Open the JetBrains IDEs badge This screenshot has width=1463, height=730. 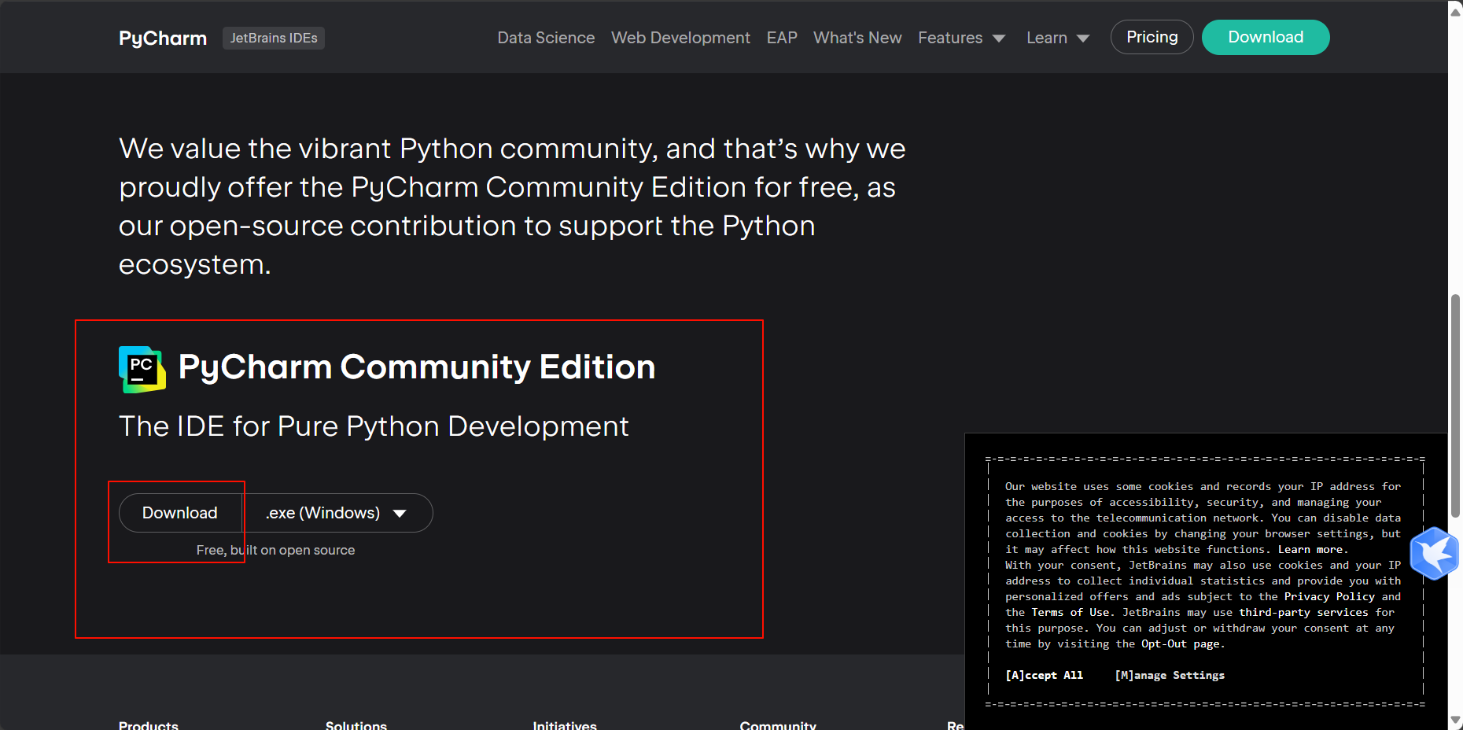[274, 38]
